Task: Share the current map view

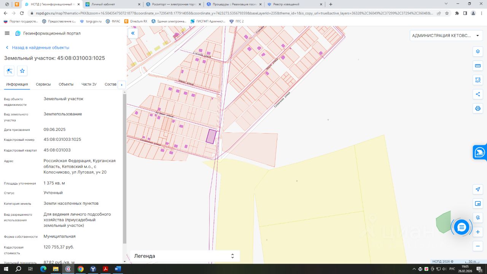Action: pyautogui.click(x=478, y=94)
